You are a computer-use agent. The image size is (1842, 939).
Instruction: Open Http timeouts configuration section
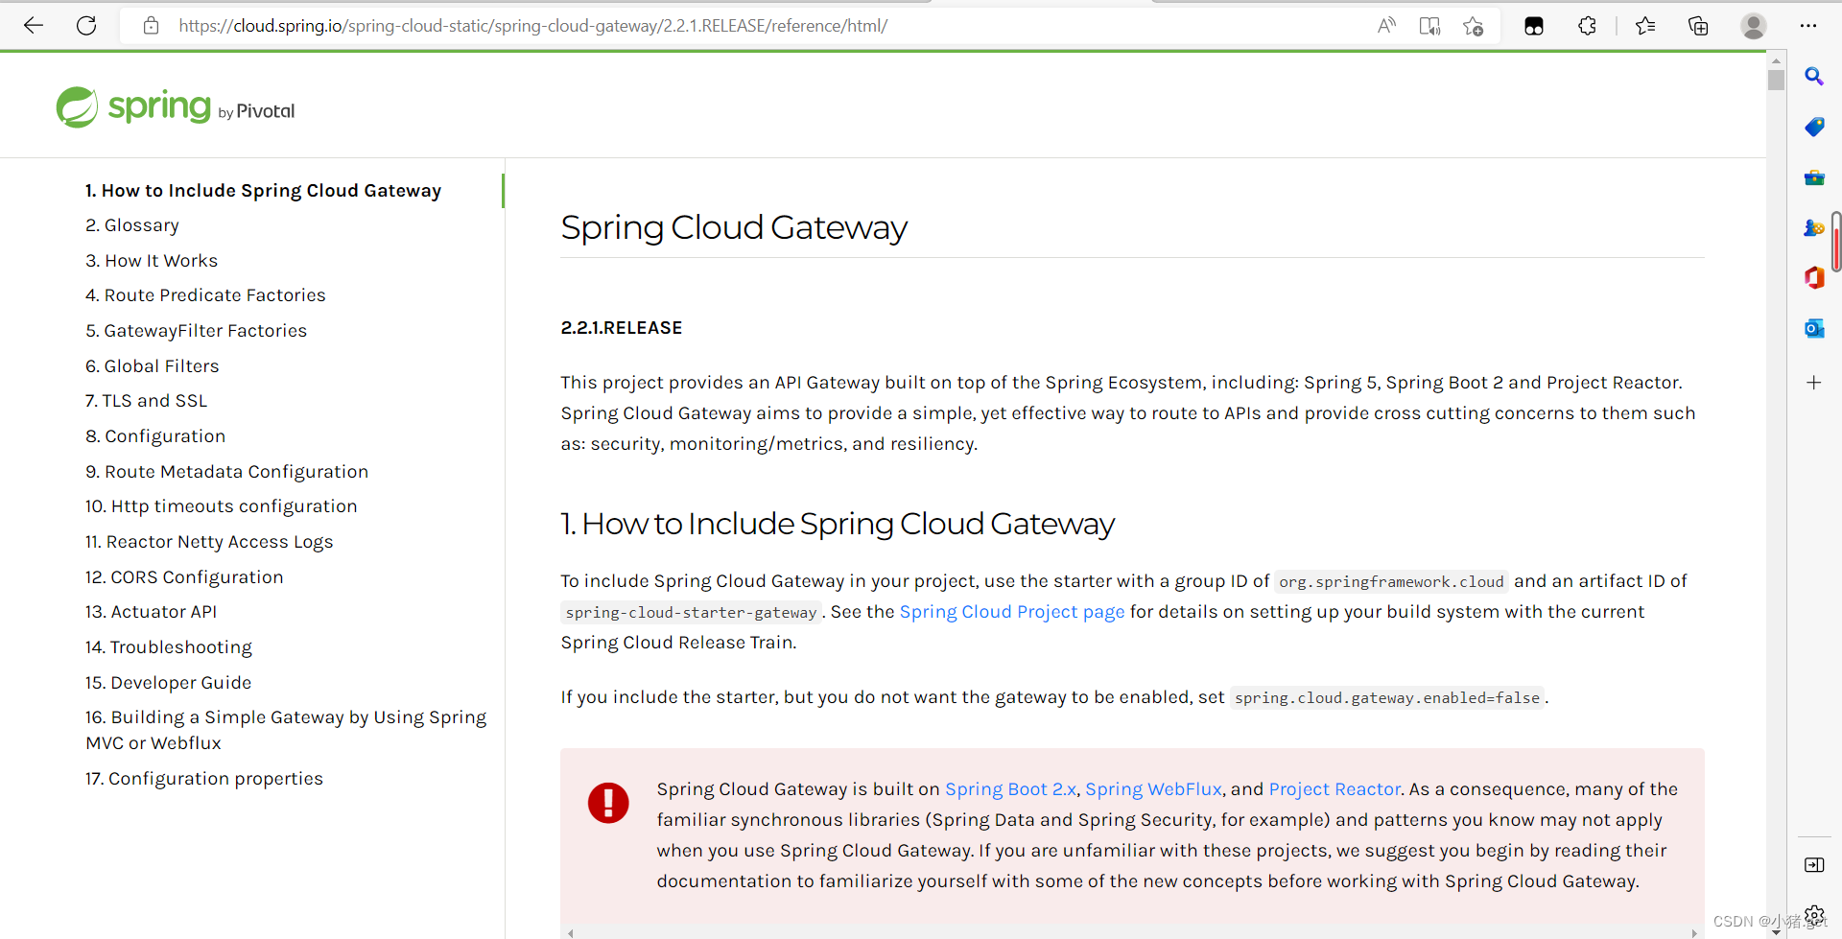click(x=221, y=506)
